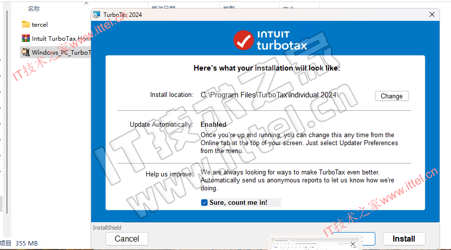Image resolution: width=451 pixels, height=250 pixels.
Task: Click the TurboTax installer title bar icon
Action: [x=97, y=14]
